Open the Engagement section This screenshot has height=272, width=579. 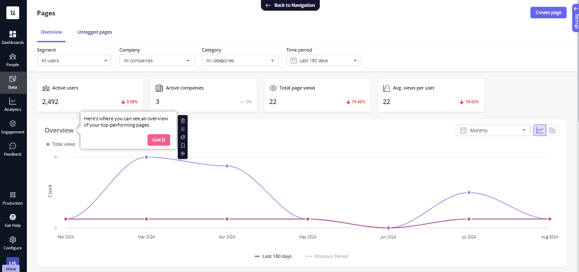13,127
